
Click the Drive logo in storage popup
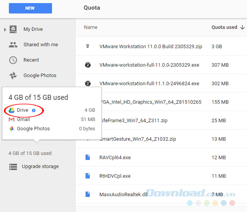12,110
